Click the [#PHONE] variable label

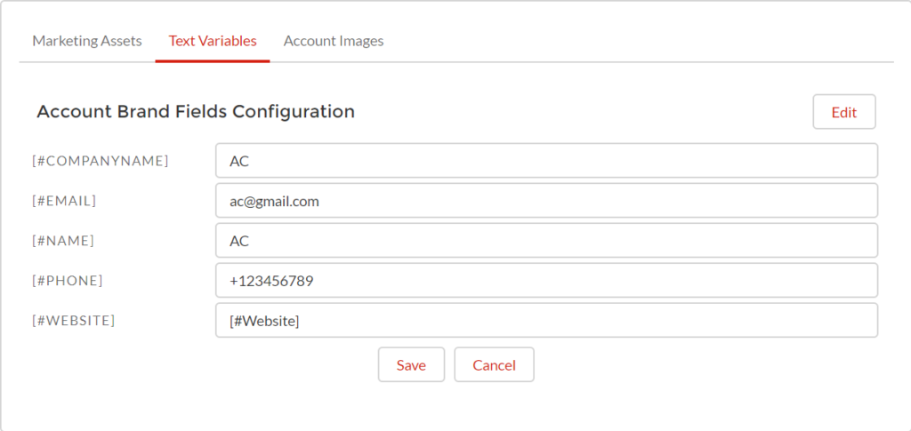68,280
